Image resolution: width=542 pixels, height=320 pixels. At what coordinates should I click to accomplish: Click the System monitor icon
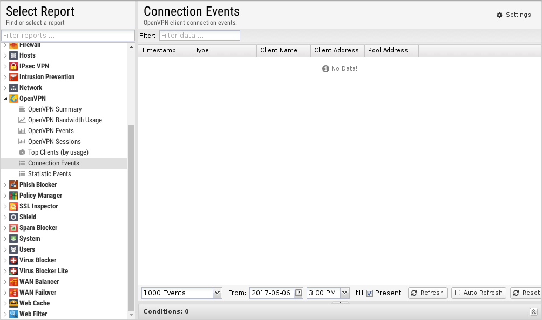tap(13, 239)
